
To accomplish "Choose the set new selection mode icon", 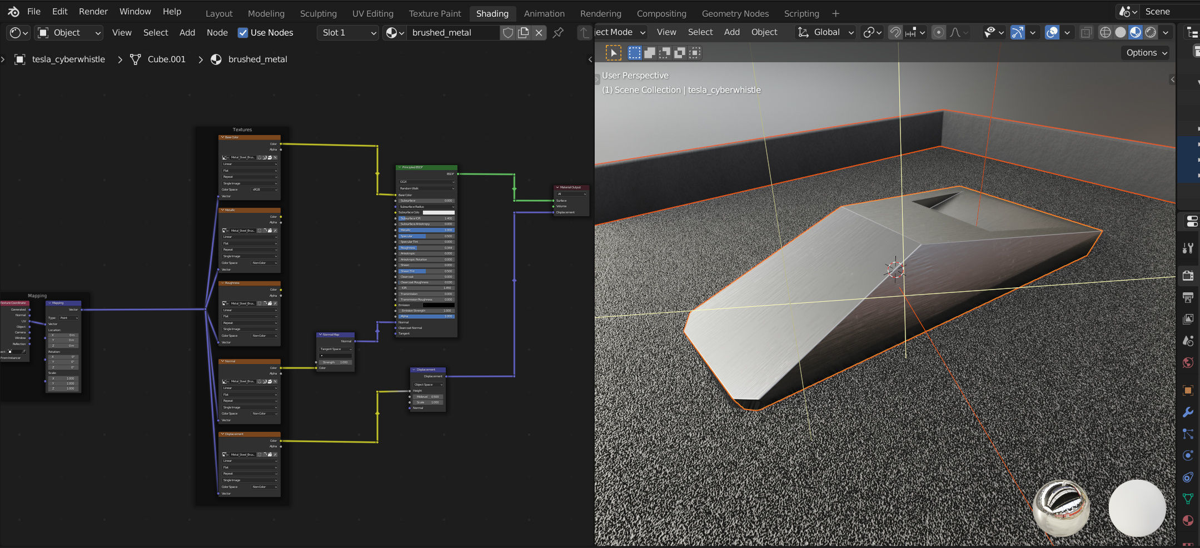I will [x=634, y=53].
